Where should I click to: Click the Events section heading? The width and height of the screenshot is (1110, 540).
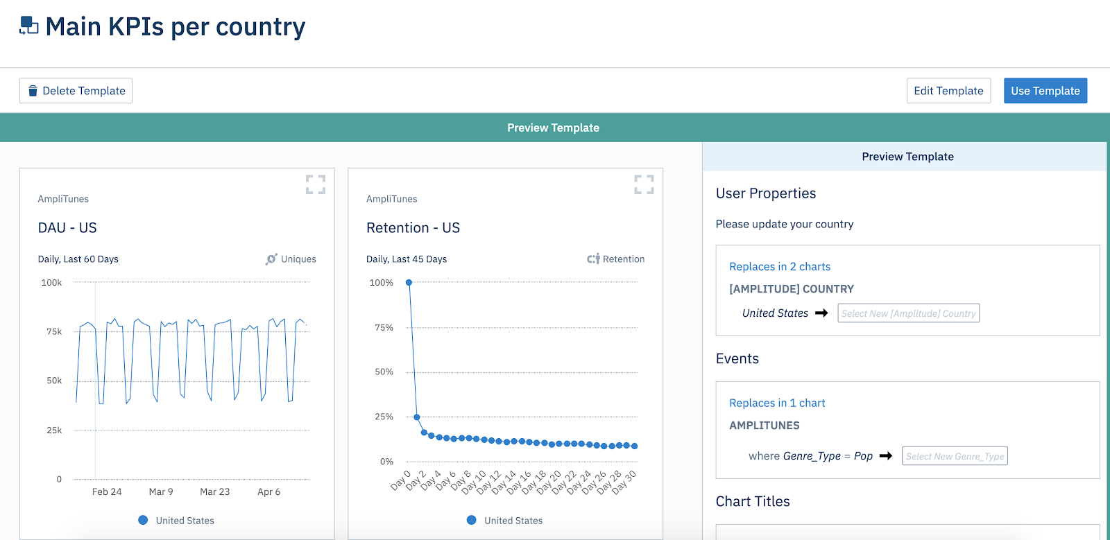coord(737,359)
